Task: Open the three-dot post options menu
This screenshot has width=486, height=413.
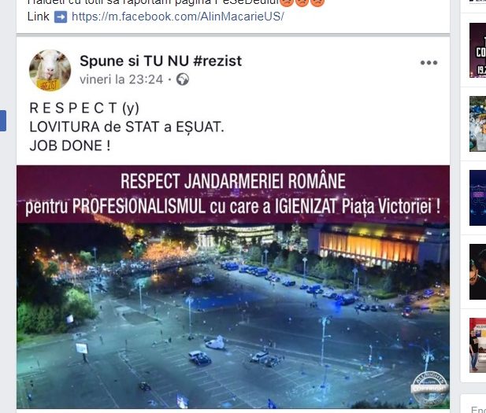Action: 428,63
